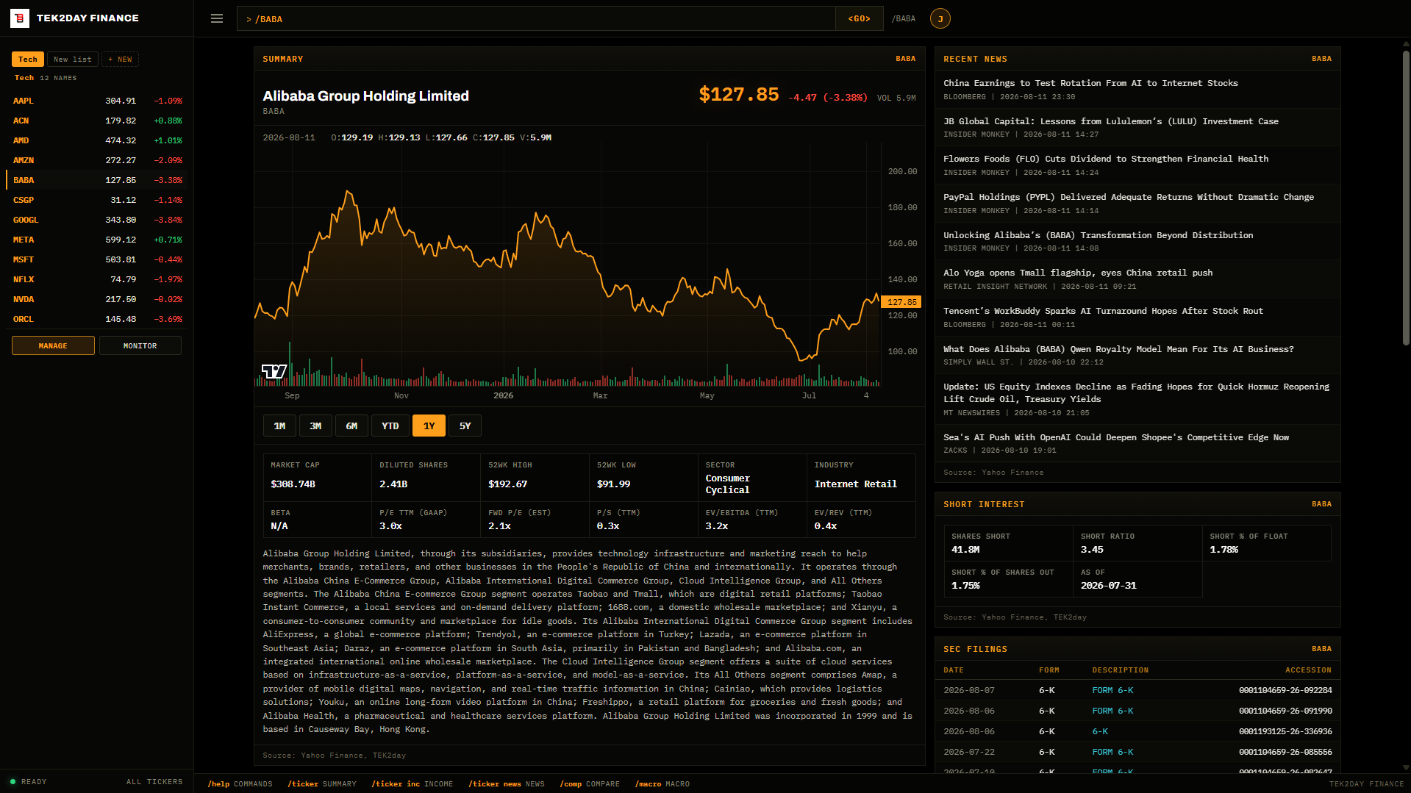Select ORCL in watchlist
Screen dimensions: 1411x793
(x=97, y=319)
